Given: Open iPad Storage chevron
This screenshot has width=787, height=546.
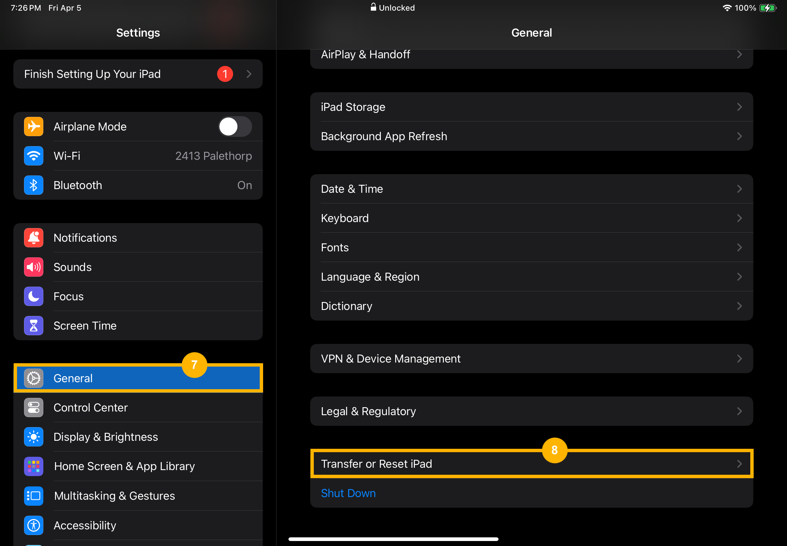Looking at the screenshot, I should click(739, 107).
